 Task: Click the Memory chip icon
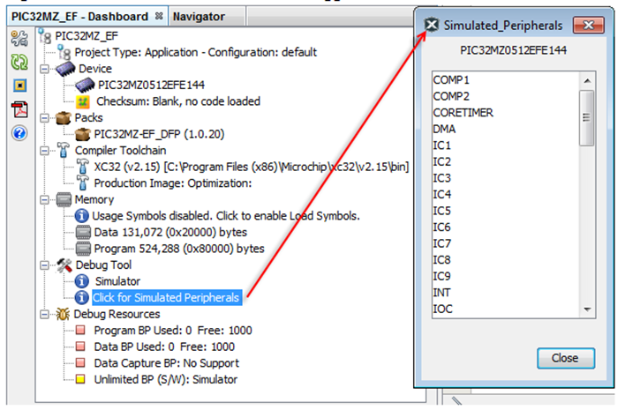click(x=64, y=200)
